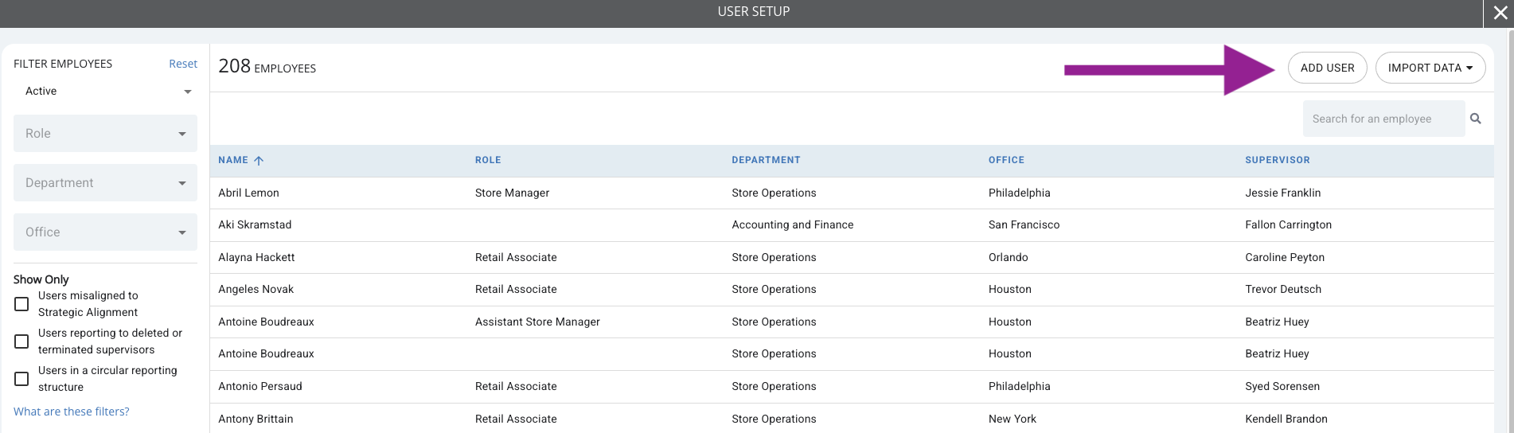Viewport: 1514px width, 433px height.
Task: Check Users reporting to deleted or terminated supervisors
Action: click(21, 341)
